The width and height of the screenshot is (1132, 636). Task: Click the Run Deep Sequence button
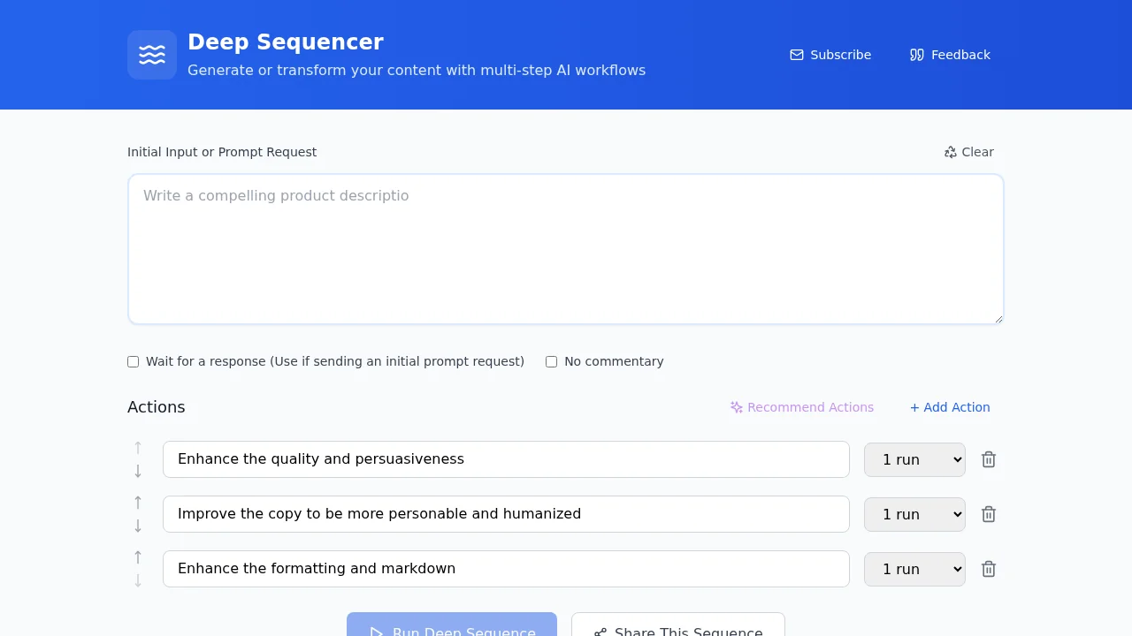click(452, 630)
